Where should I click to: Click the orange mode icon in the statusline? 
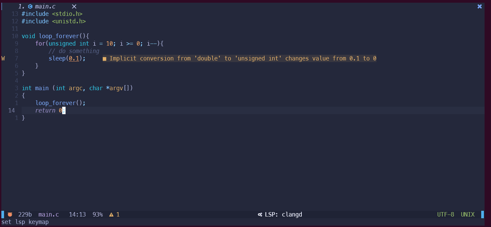click(10, 215)
